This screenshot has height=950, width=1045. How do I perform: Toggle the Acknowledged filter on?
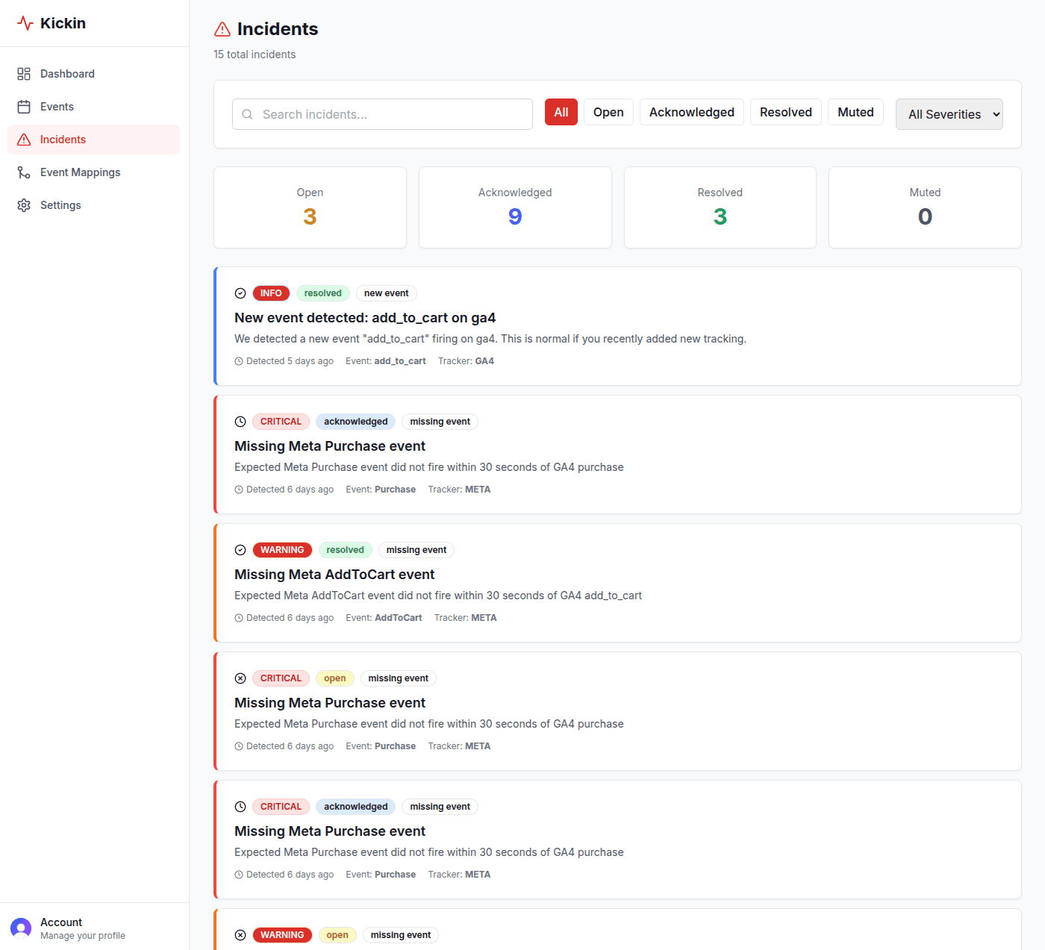point(691,112)
